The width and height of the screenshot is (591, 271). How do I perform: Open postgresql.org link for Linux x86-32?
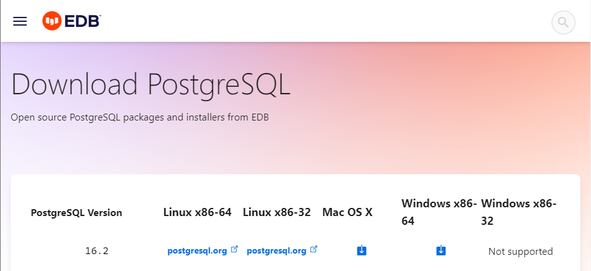pos(276,251)
